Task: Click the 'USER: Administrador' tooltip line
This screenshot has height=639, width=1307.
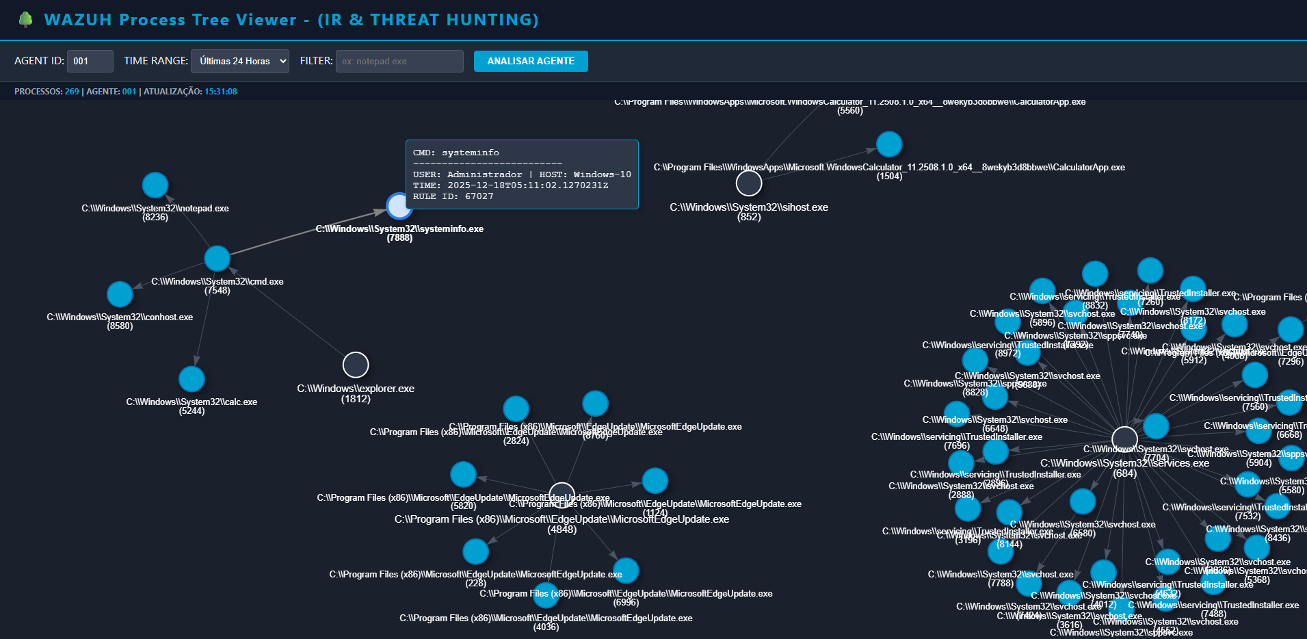Action: (x=467, y=174)
